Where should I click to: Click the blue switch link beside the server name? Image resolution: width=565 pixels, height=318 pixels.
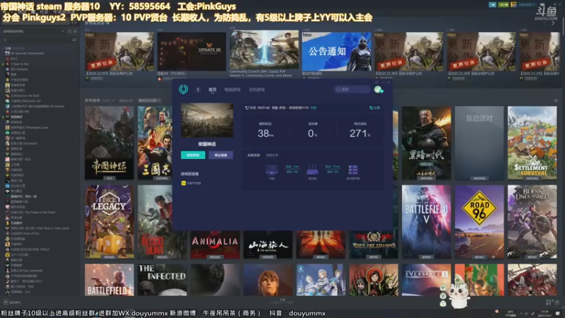point(314,108)
